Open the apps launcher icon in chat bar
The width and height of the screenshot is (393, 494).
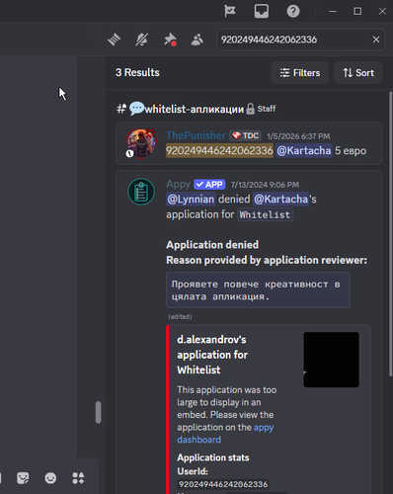78,478
